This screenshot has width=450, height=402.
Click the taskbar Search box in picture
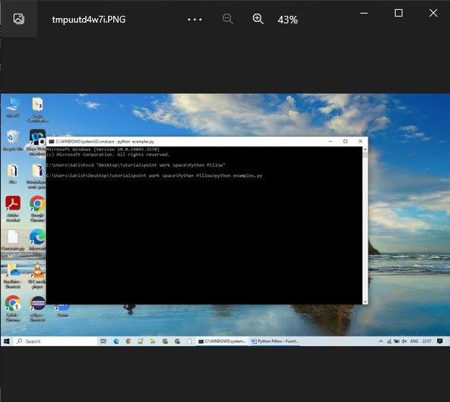point(55,341)
